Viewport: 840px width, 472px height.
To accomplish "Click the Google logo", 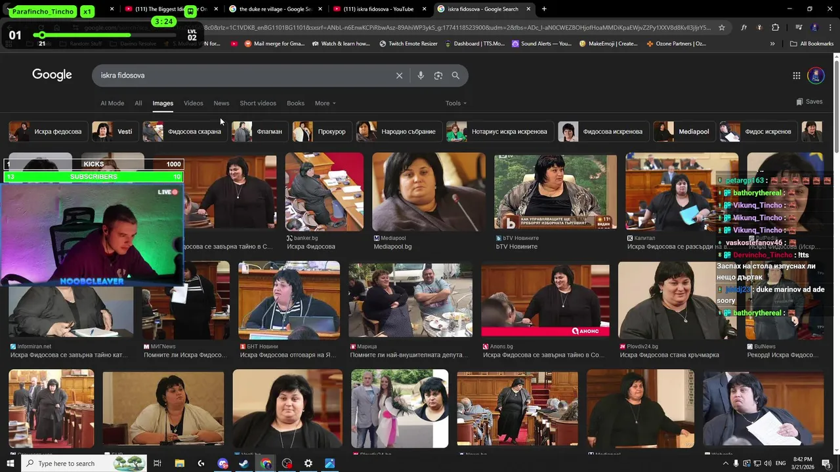I will [x=52, y=75].
